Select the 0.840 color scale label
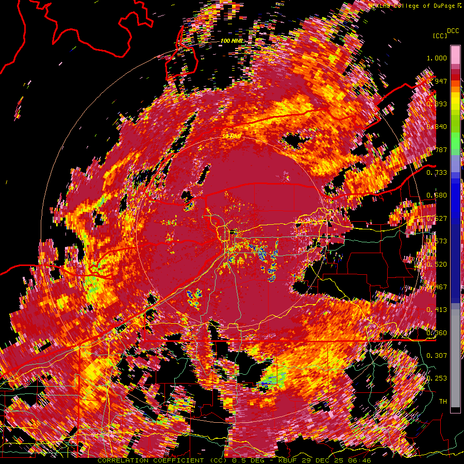The width and height of the screenshot is (464, 464). tap(437, 127)
